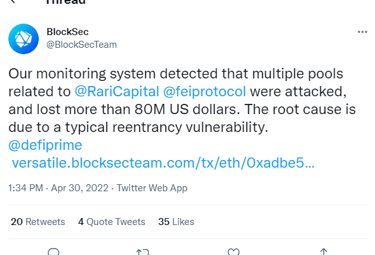Image resolution: width=375 pixels, height=255 pixels.
Task: View the 35 Likes list
Action: 176,222
